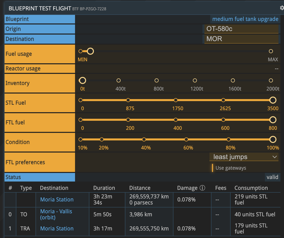Image resolution: width=284 pixels, height=238 pixels.
Task: Click the Damage info icon
Action: [202, 188]
